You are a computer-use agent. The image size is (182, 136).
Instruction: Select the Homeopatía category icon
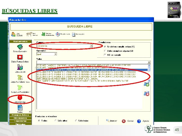(74, 35)
